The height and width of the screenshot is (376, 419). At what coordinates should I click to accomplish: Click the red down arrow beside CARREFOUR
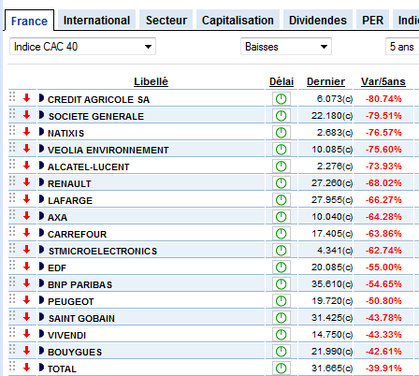(x=27, y=233)
